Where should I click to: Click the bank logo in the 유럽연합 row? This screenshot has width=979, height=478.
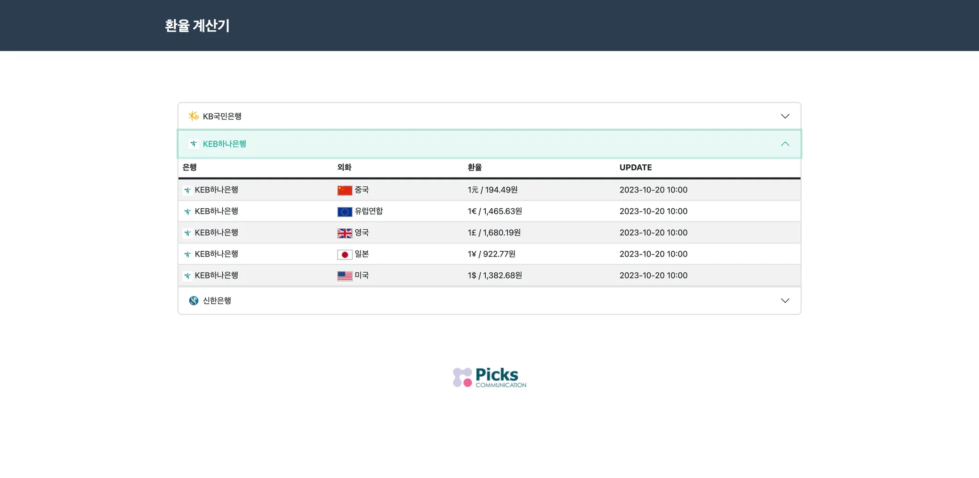click(187, 212)
